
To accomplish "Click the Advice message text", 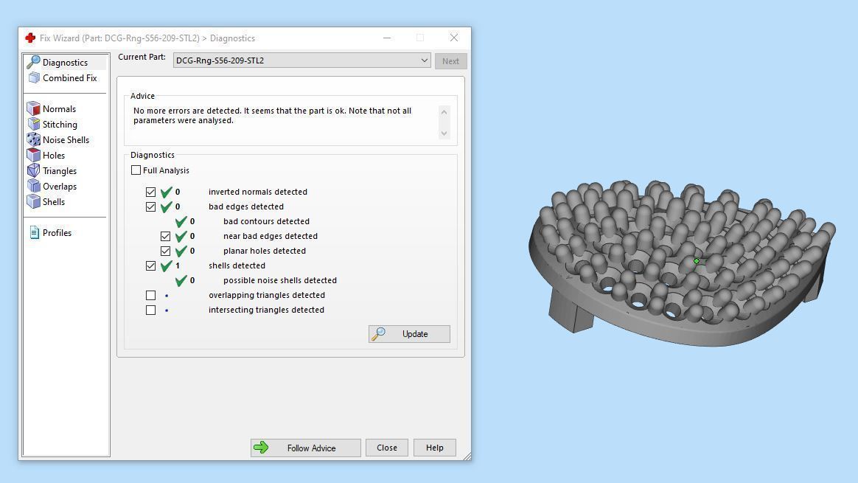I will click(273, 116).
